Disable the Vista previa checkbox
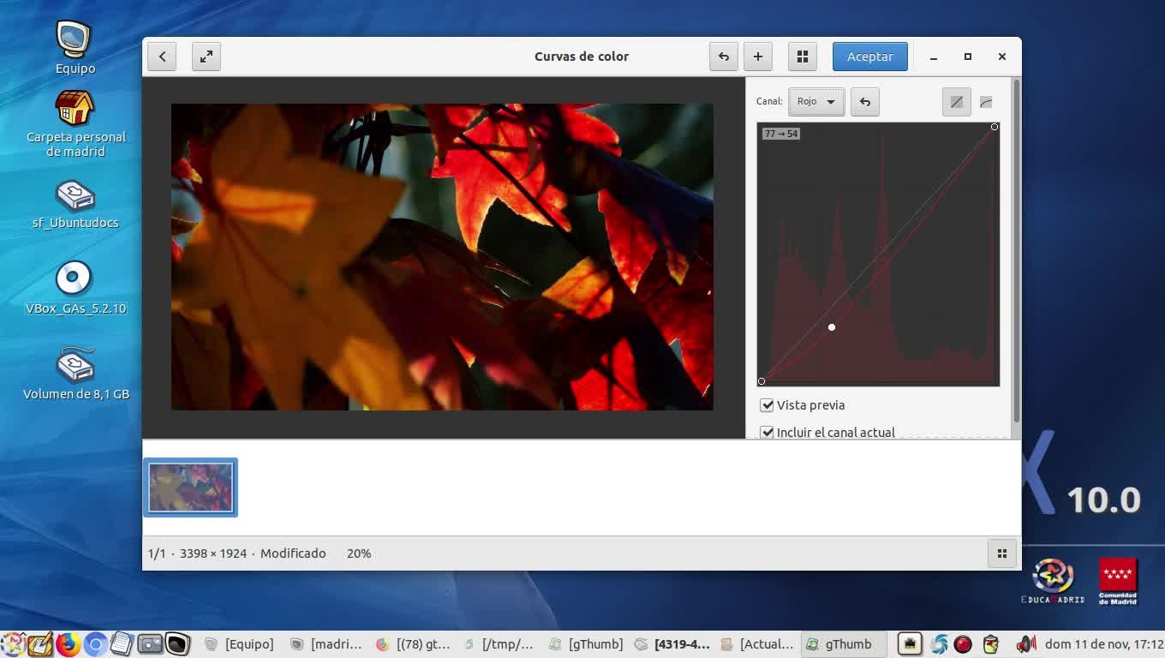 [x=767, y=405]
